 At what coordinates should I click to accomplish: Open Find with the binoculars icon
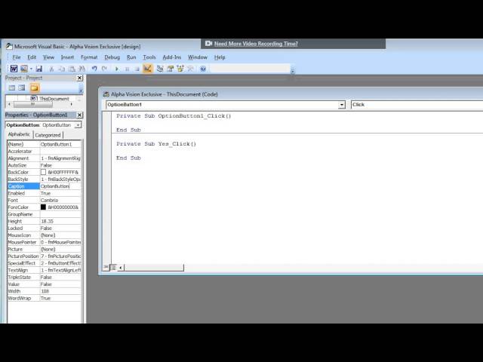[82, 69]
